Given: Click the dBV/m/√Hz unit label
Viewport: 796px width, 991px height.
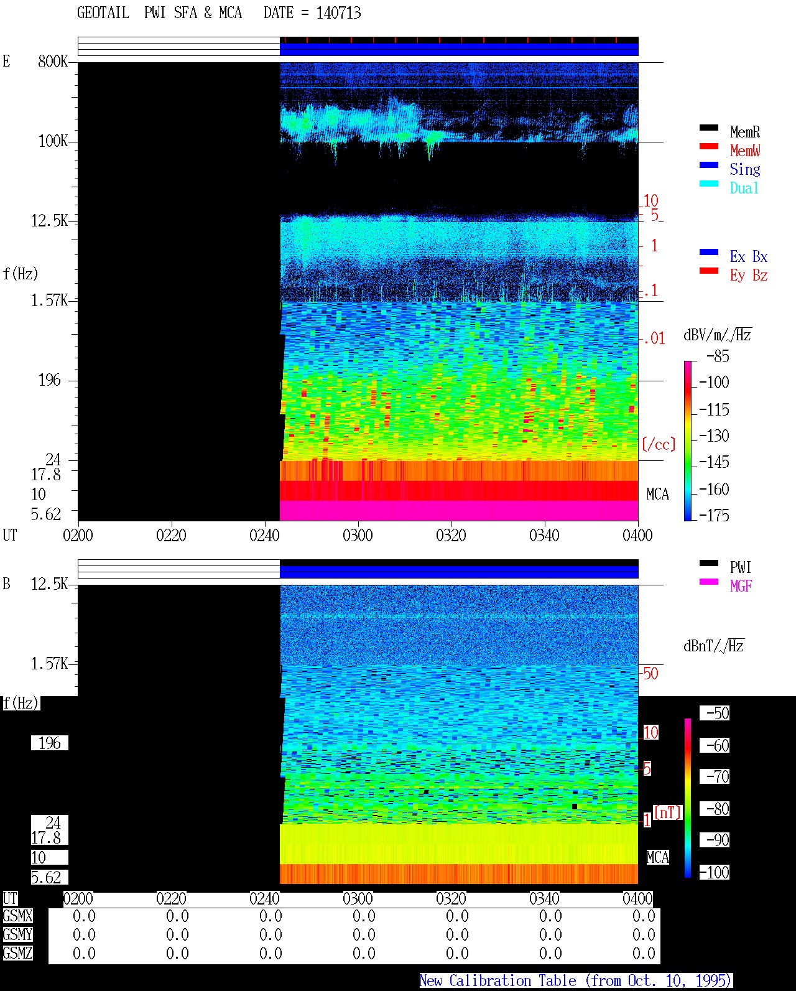Looking at the screenshot, I should [x=718, y=335].
